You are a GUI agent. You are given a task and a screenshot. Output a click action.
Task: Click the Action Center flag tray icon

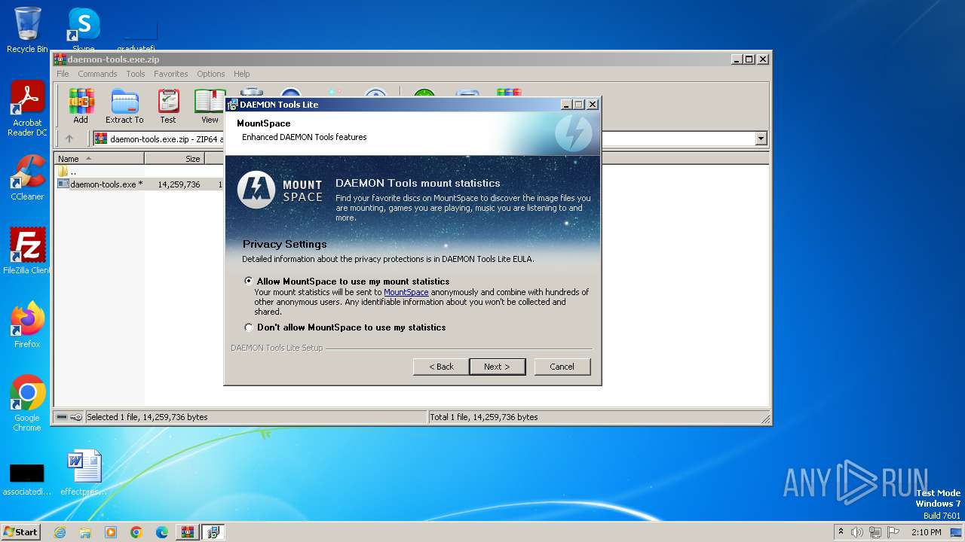[893, 532]
